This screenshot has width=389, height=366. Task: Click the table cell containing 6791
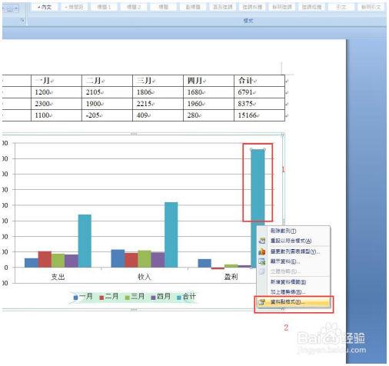[259, 92]
